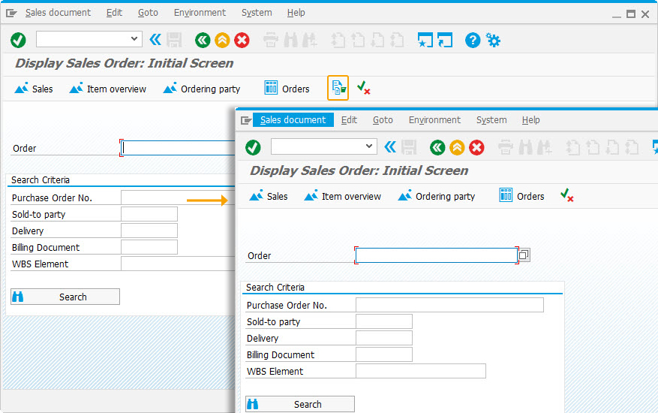The height and width of the screenshot is (413, 658).
Task: Open Goto menu in front window
Action: point(383,119)
